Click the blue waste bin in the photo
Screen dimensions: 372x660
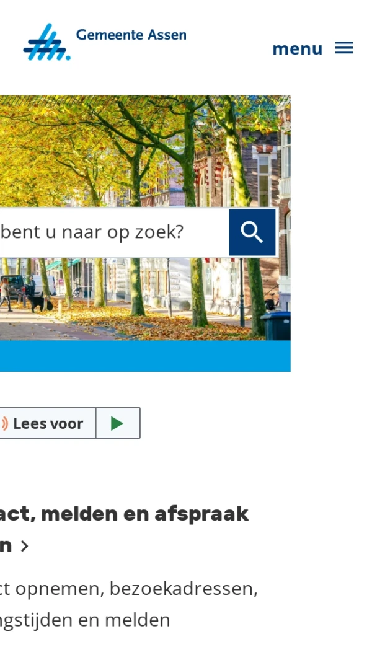(x=276, y=325)
